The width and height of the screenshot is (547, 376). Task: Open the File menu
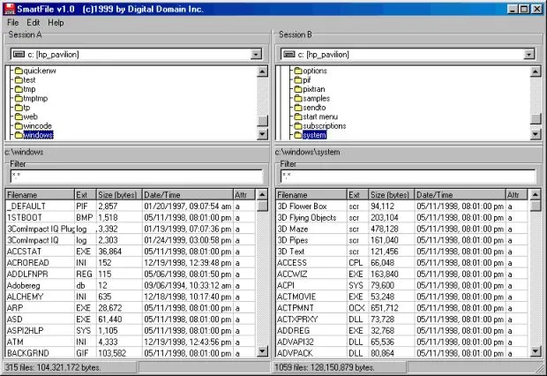pos(12,22)
